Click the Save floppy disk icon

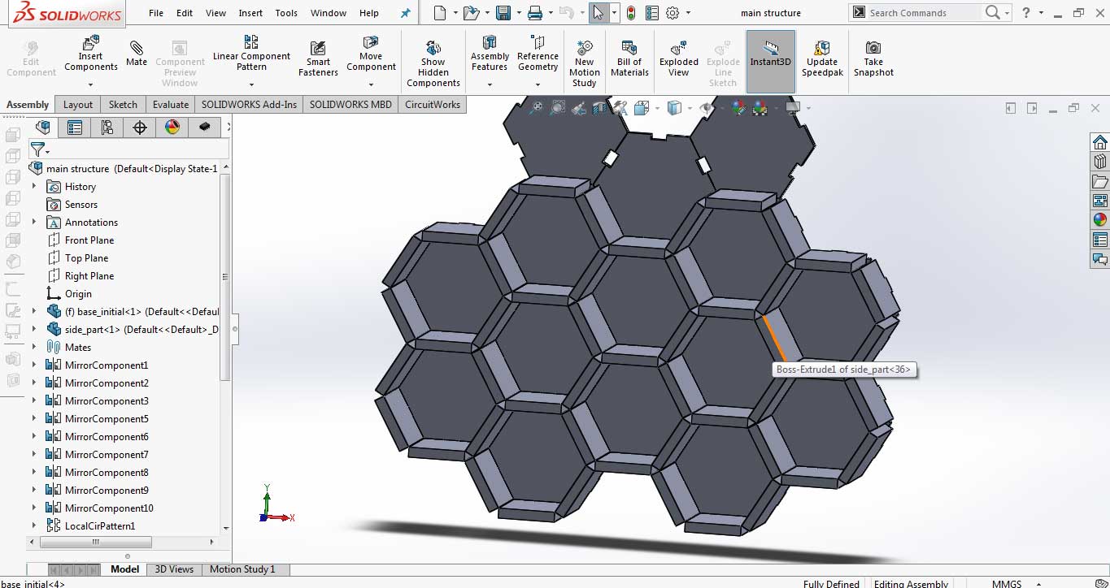point(503,13)
